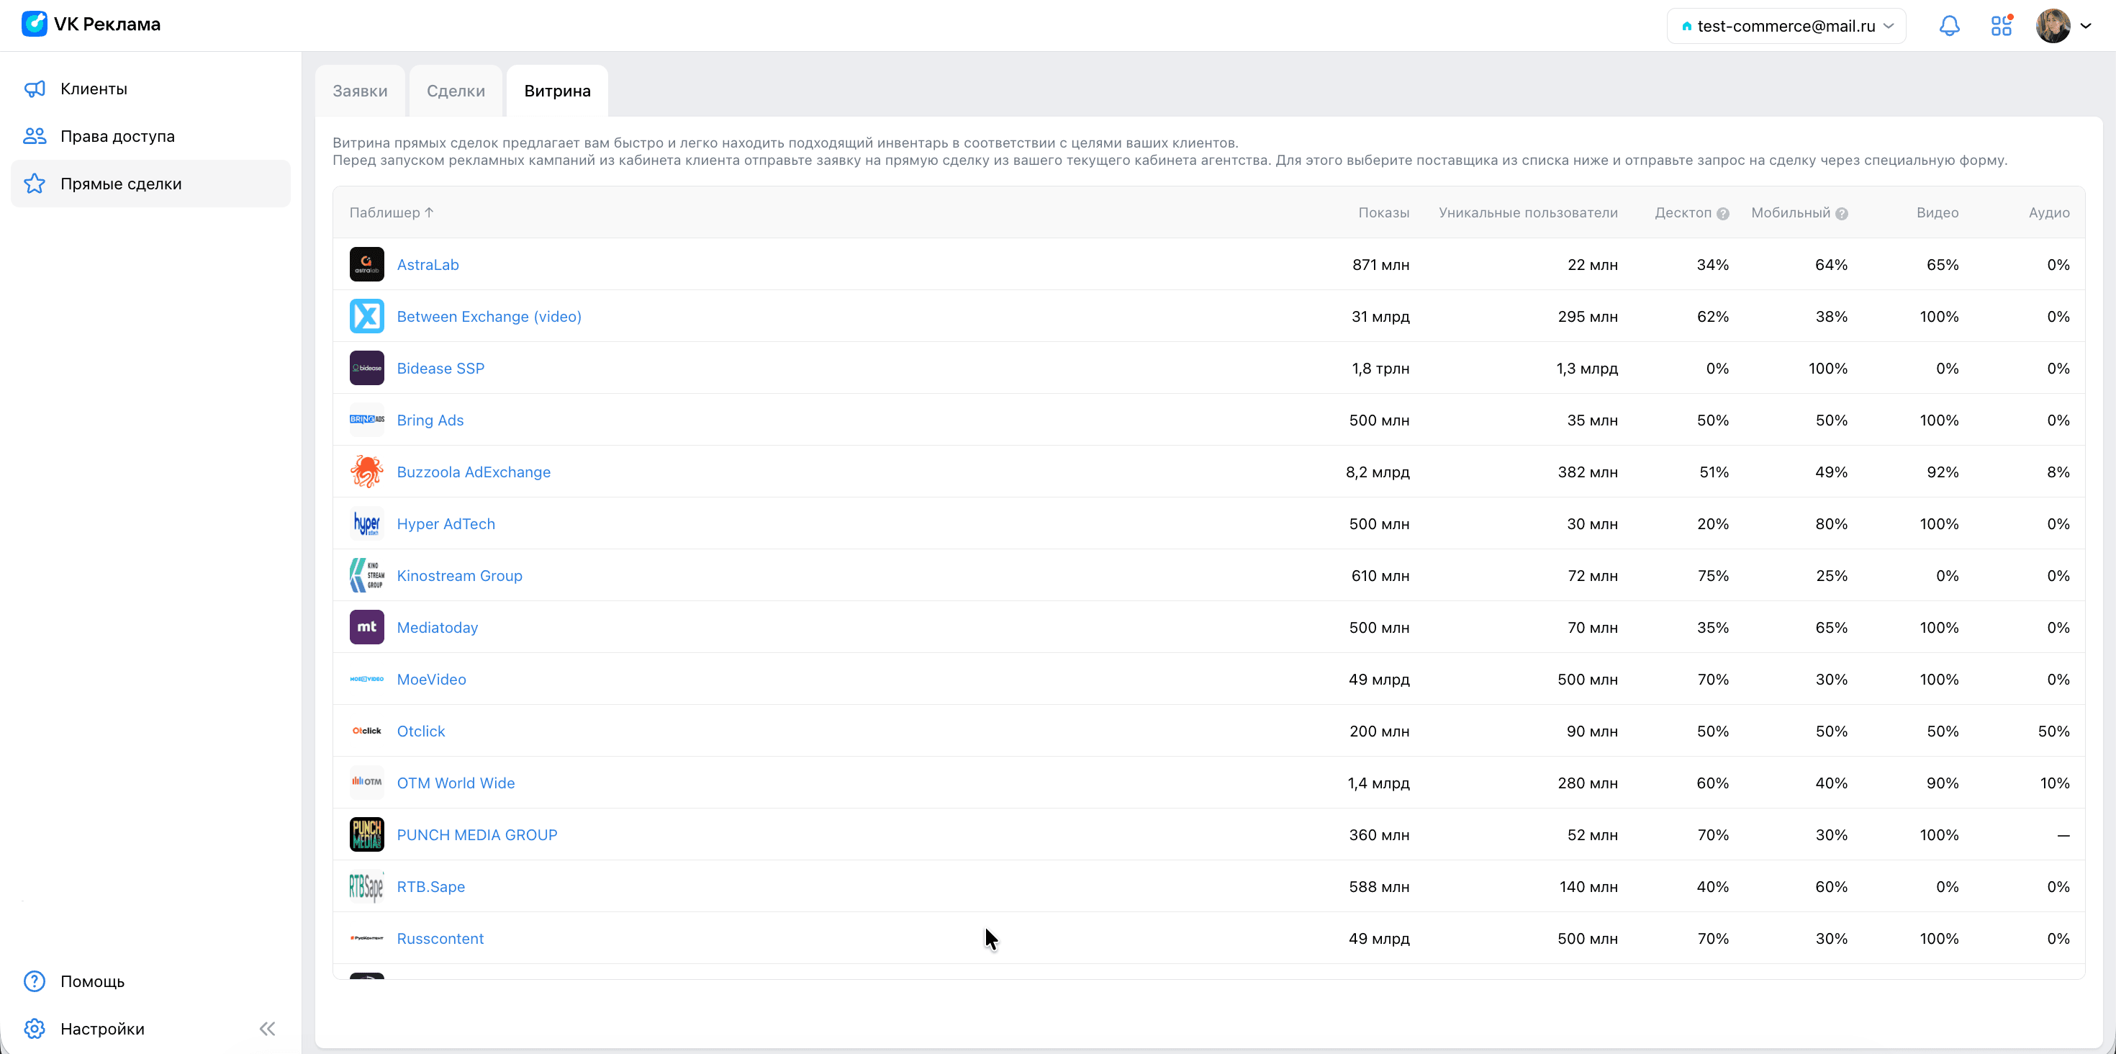
Task: Click the Клиенты megaphone icon
Action: pos(35,89)
